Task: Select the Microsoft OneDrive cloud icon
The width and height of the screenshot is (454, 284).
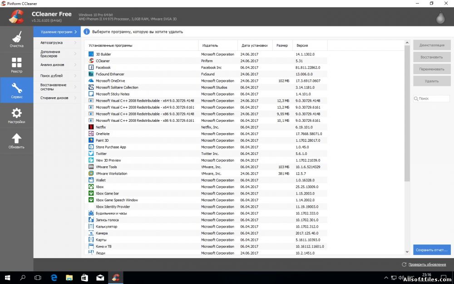Action: 91,80
